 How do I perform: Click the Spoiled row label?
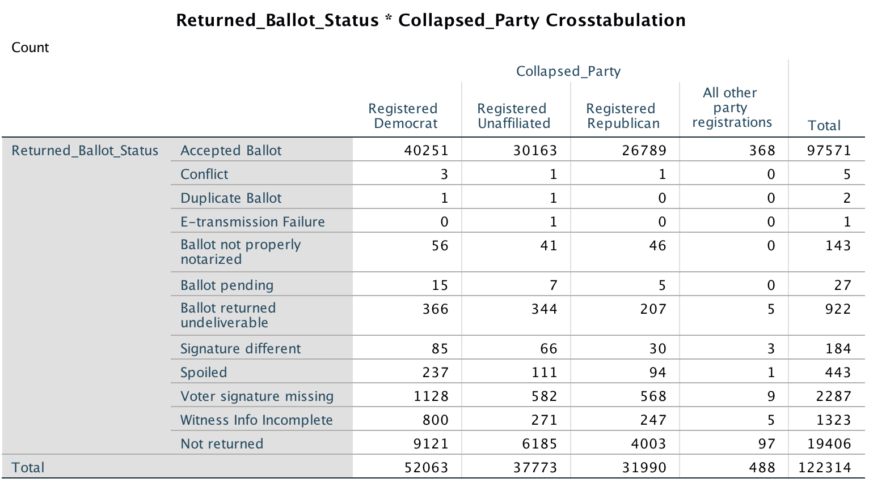[204, 373]
